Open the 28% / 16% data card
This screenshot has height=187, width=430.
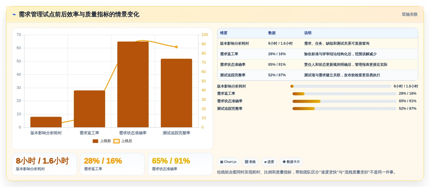tap(112, 164)
